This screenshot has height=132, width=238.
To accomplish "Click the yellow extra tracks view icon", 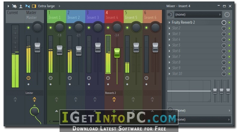I will pos(34,6).
